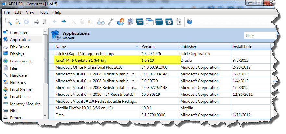Screen dimensions: 286x134
Task: Open the Tools menu
Action: point(44,12)
